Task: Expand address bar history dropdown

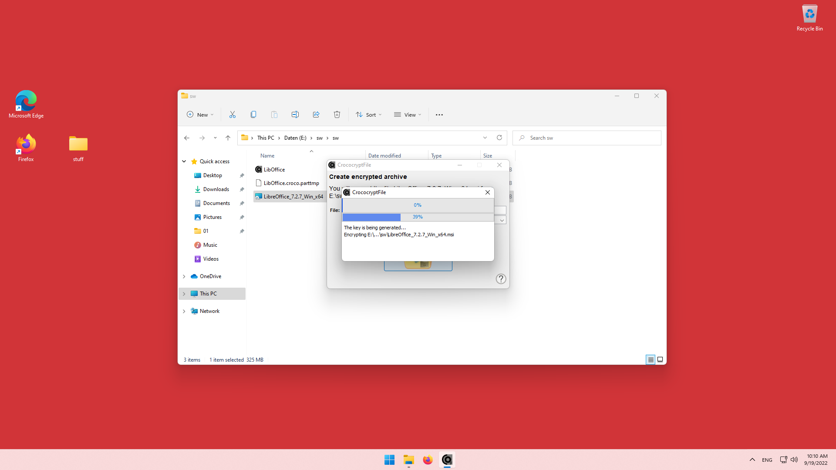Action: 485,138
